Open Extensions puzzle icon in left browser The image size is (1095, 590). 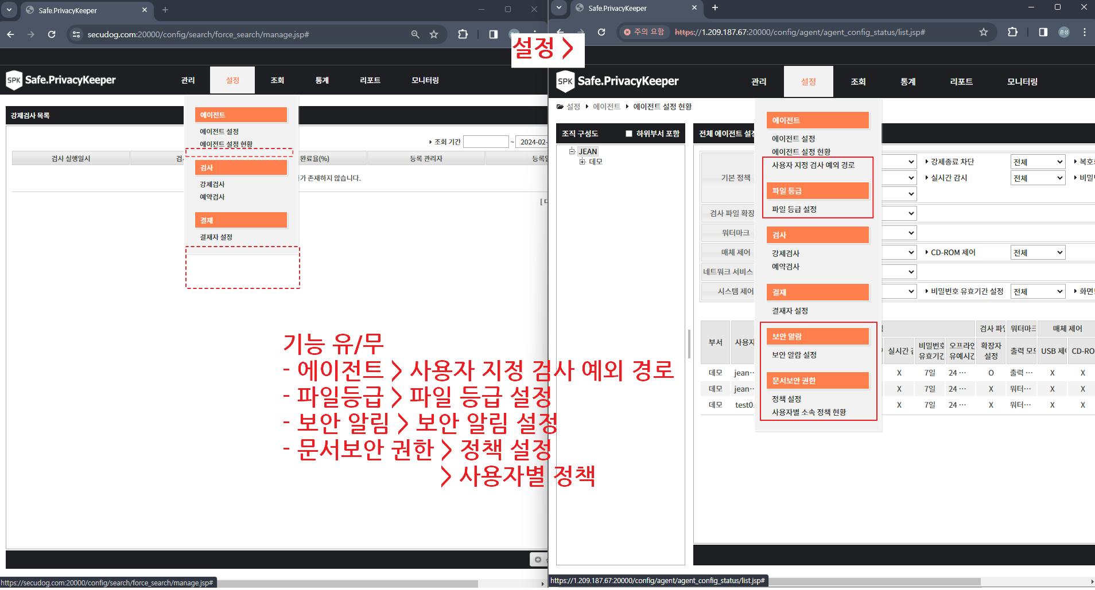(x=463, y=34)
